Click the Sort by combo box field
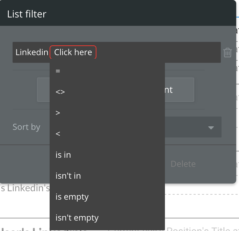This screenshot has height=231, width=239. pos(189,127)
